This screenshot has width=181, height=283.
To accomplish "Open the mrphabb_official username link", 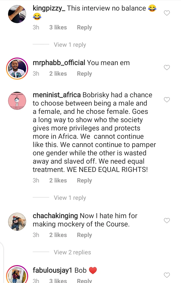I will click(x=59, y=63).
